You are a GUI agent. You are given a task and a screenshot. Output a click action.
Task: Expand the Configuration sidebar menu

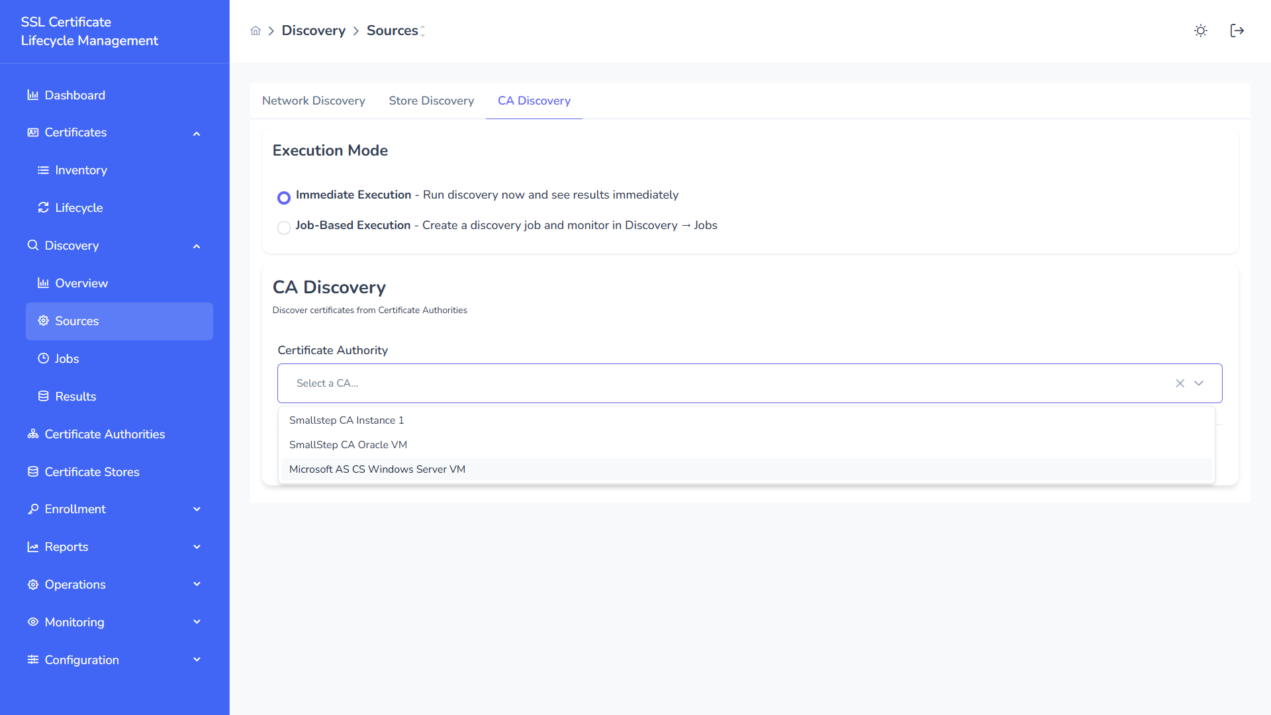(x=197, y=660)
